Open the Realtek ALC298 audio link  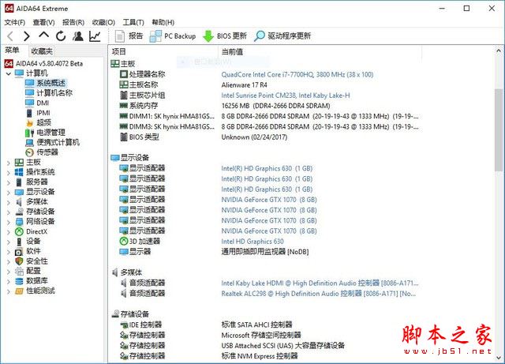(318, 294)
